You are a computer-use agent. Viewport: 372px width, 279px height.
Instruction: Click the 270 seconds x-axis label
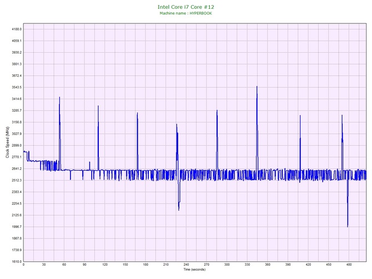[x=207, y=265]
